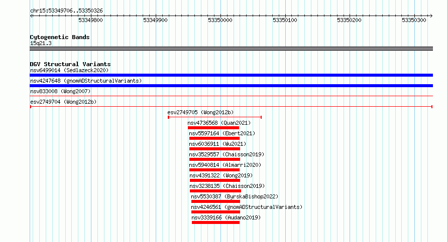This screenshot has height=242, width=447.
Task: Open the nsv3238135 (Chaisson2019) variant label
Action: (x=227, y=186)
